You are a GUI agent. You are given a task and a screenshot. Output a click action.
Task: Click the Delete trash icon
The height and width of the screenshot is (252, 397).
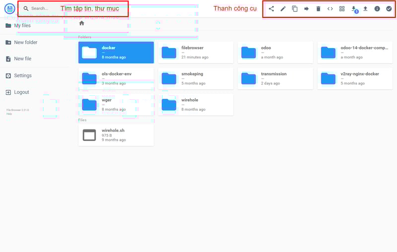(x=319, y=9)
